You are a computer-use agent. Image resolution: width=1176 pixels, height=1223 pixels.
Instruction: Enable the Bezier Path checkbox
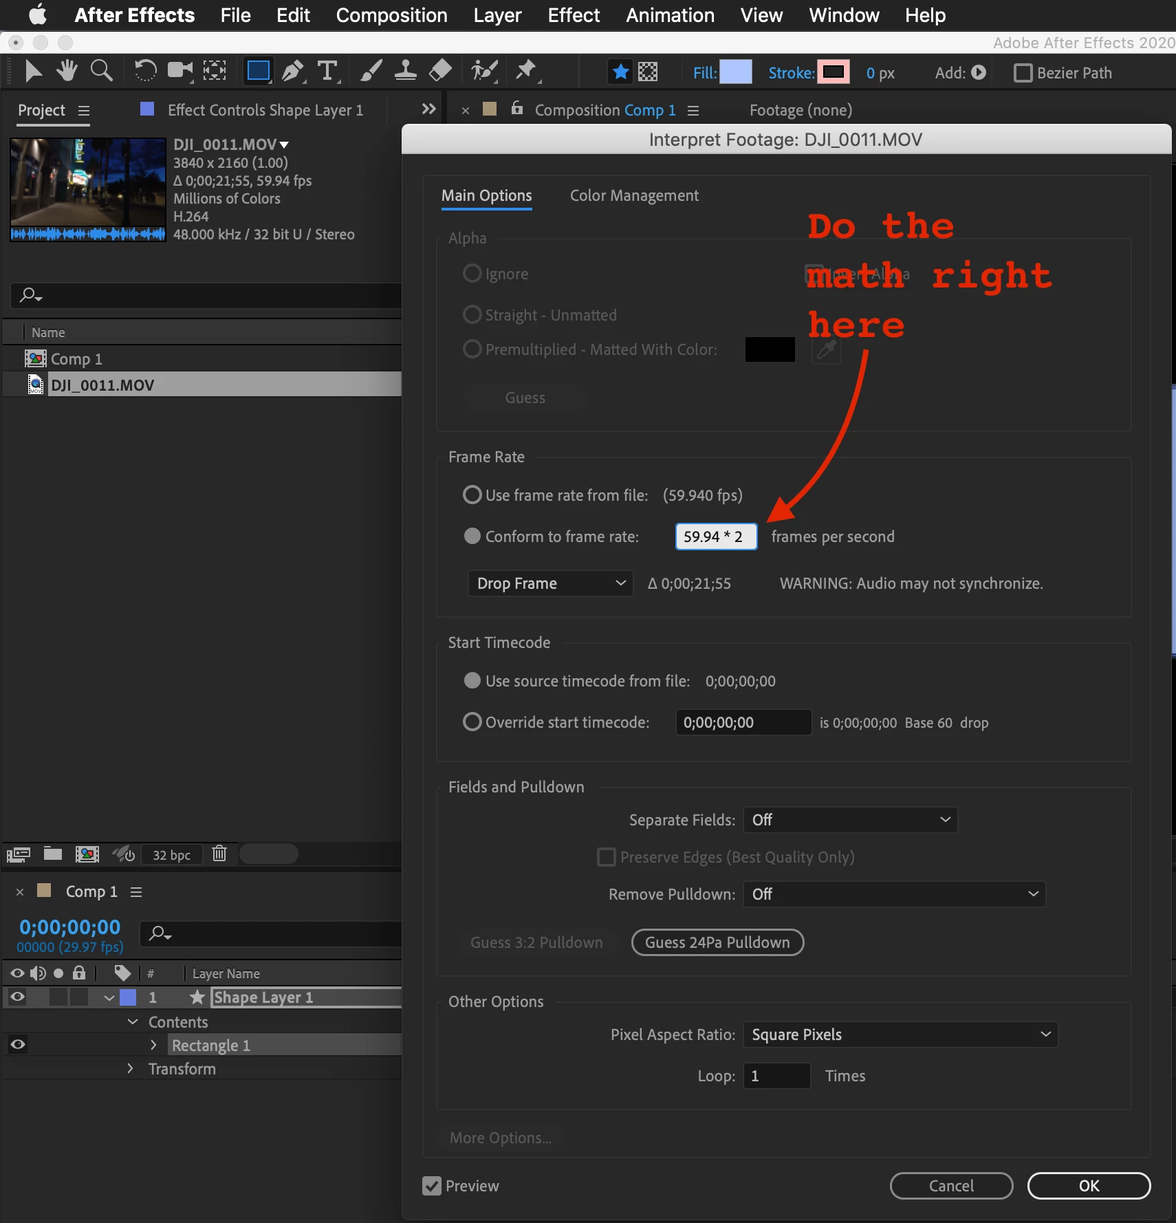[x=1023, y=73]
